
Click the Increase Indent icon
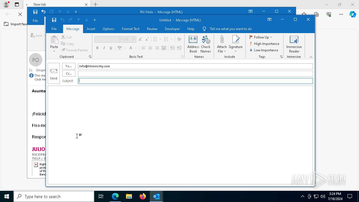[x=179, y=48]
